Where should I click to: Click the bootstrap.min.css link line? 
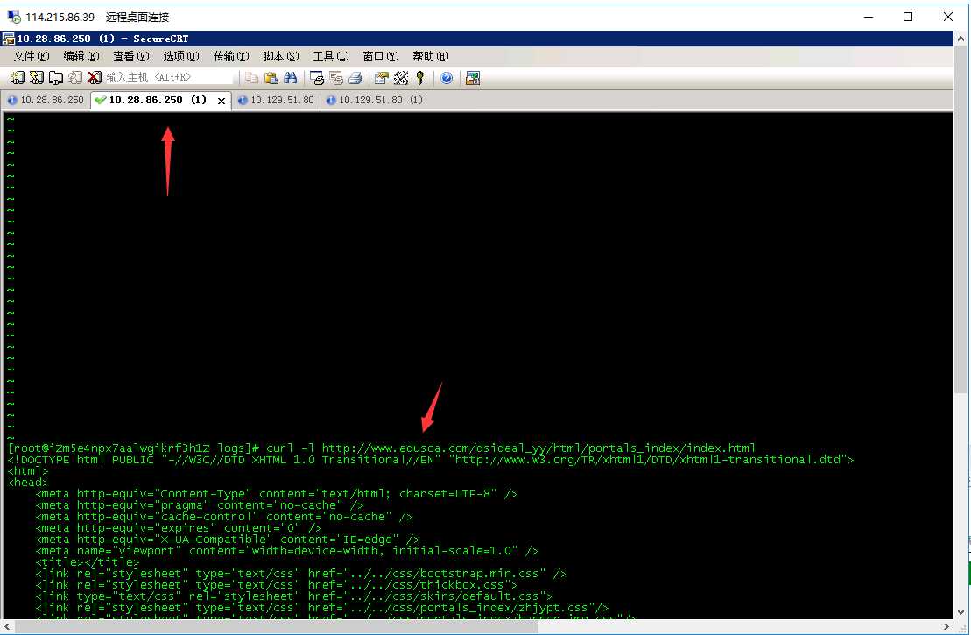tap(301, 574)
